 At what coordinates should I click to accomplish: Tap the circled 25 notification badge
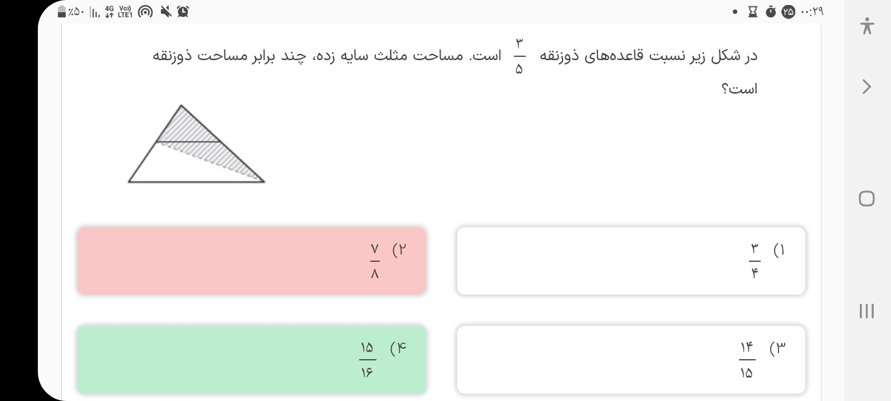(x=788, y=12)
